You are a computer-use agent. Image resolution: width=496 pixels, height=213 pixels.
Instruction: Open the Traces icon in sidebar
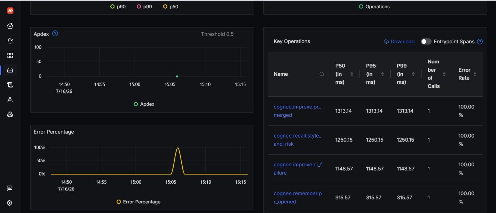[x=10, y=100]
